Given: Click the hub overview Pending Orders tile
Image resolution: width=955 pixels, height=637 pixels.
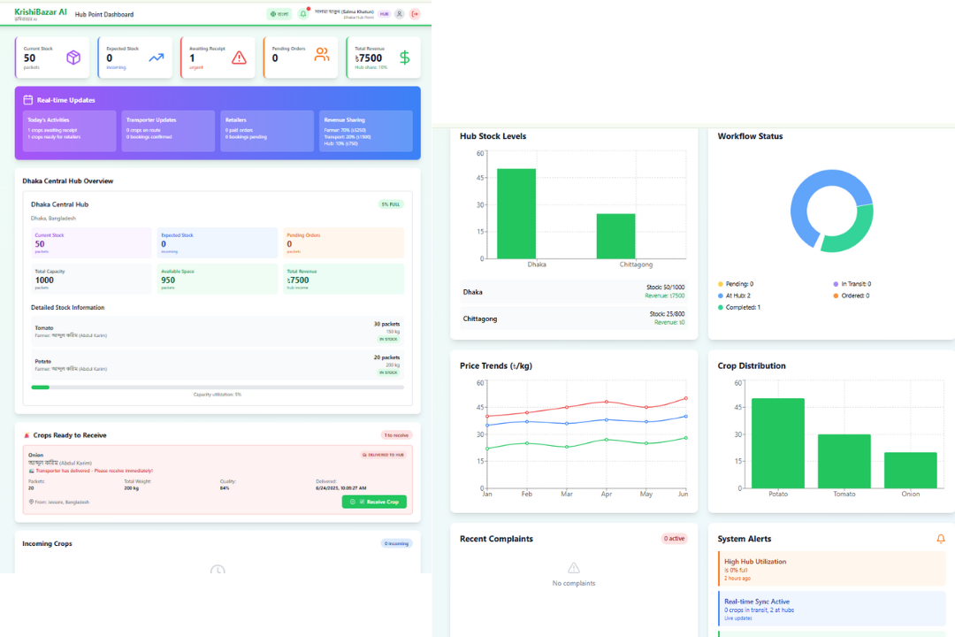Looking at the screenshot, I should tap(343, 242).
